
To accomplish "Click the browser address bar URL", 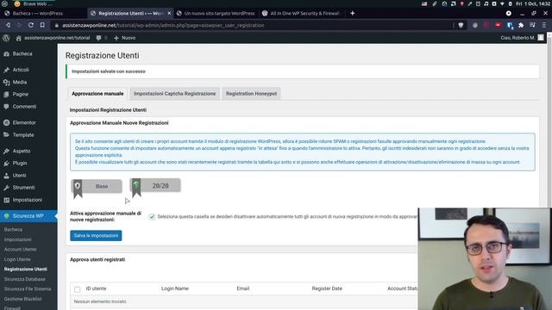I will [163, 25].
